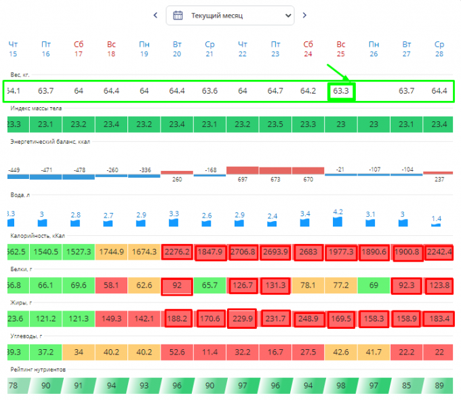Click protein value 131.3 on Friday 23
Viewport: 461px width, 400px height.
pyautogui.click(x=275, y=286)
